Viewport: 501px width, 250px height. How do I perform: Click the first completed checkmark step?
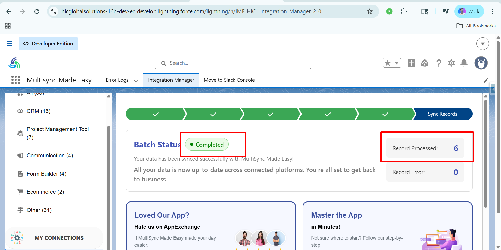click(156, 114)
